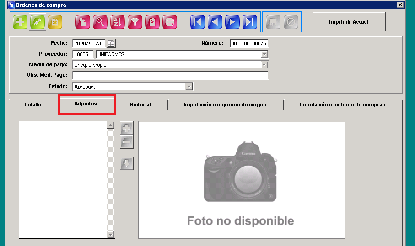Click the red copy document icon
The height and width of the screenshot is (246, 415).
pyautogui.click(x=82, y=22)
